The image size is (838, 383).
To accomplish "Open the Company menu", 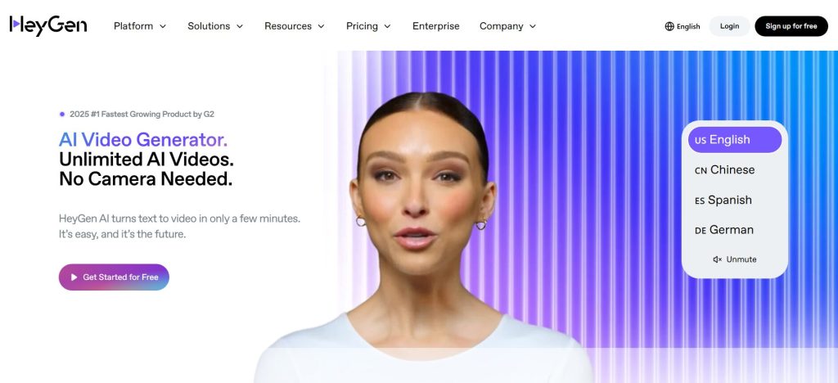I will click(x=507, y=26).
